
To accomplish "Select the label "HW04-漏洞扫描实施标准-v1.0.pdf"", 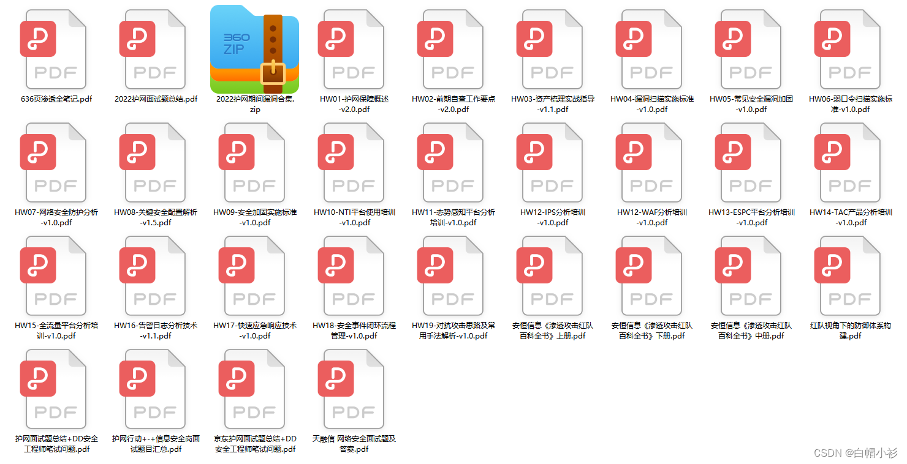I will [652, 104].
